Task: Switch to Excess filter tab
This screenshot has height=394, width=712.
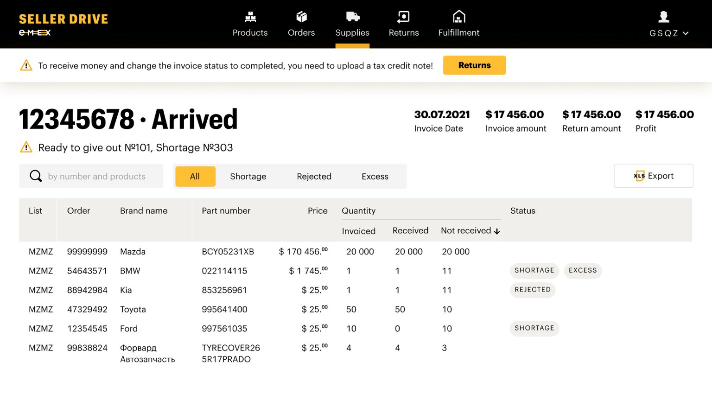Action: click(x=375, y=177)
